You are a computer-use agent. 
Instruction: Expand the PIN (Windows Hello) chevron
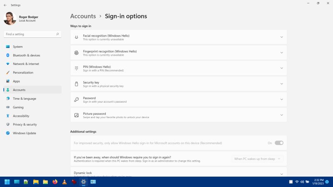pyautogui.click(x=282, y=68)
